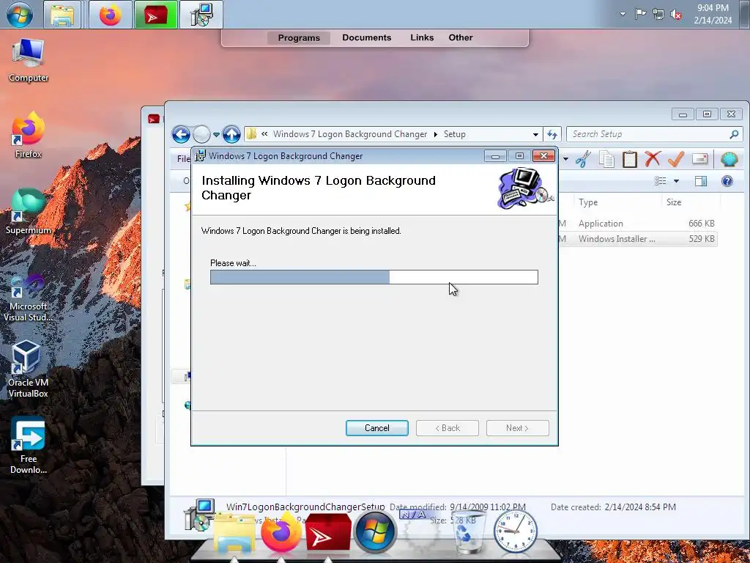Open Explorer Help question mark icon

[727, 181]
